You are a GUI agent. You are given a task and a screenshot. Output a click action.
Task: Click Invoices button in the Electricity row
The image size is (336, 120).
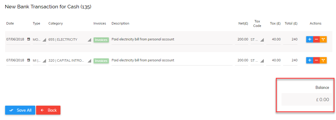click(x=101, y=40)
